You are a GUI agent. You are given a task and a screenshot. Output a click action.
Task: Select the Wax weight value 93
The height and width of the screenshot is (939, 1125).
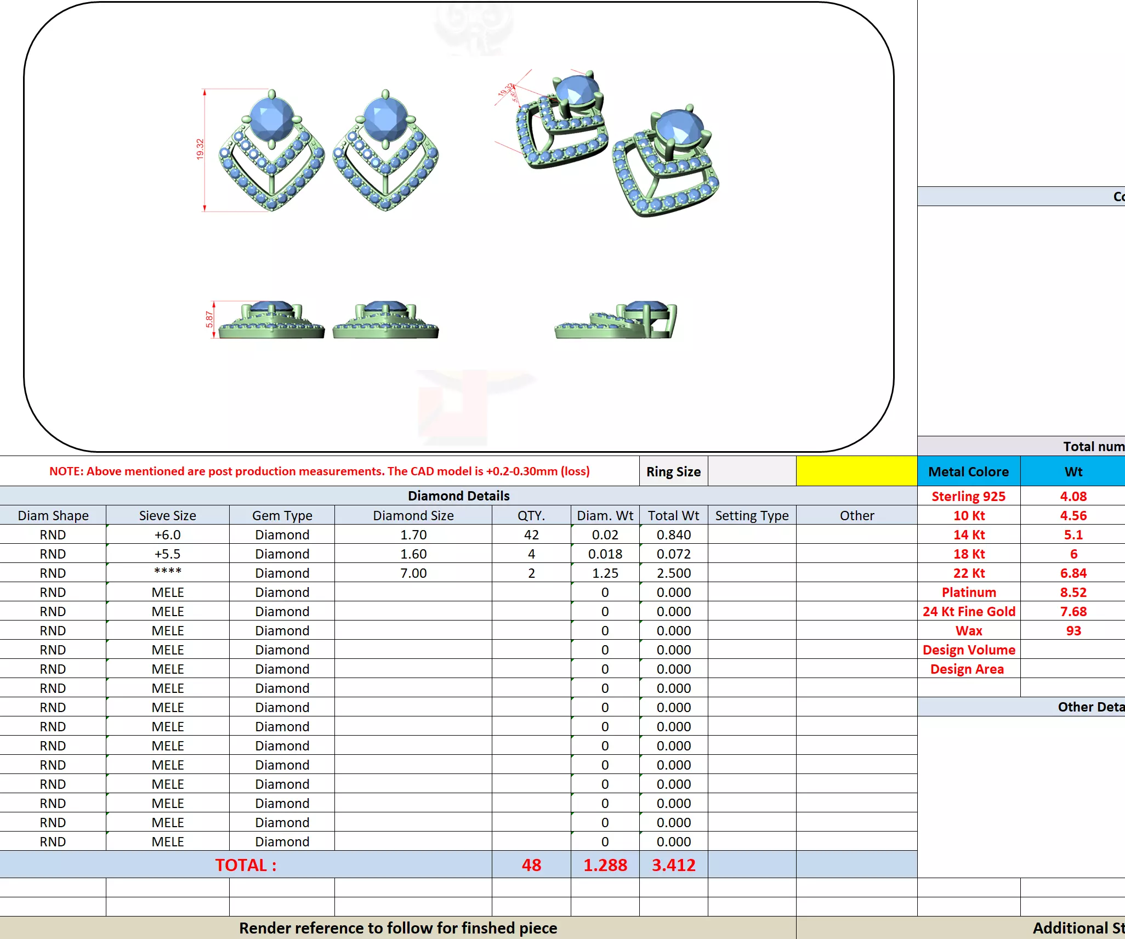click(1073, 630)
